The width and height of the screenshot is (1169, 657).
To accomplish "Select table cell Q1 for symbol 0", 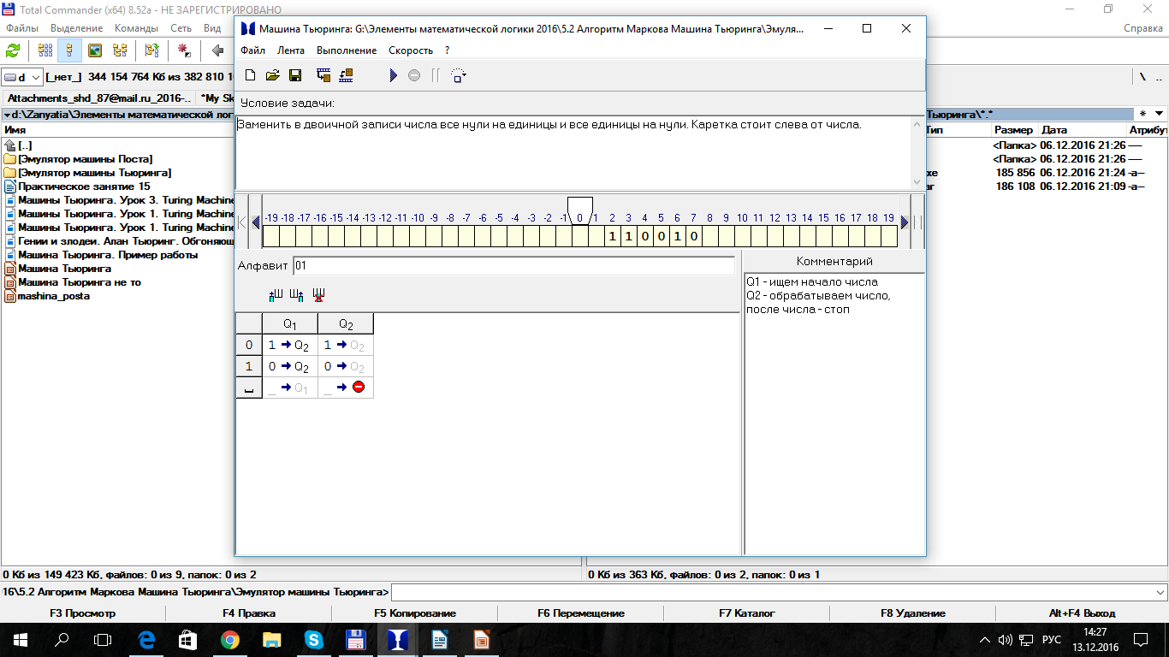I will [x=290, y=346].
